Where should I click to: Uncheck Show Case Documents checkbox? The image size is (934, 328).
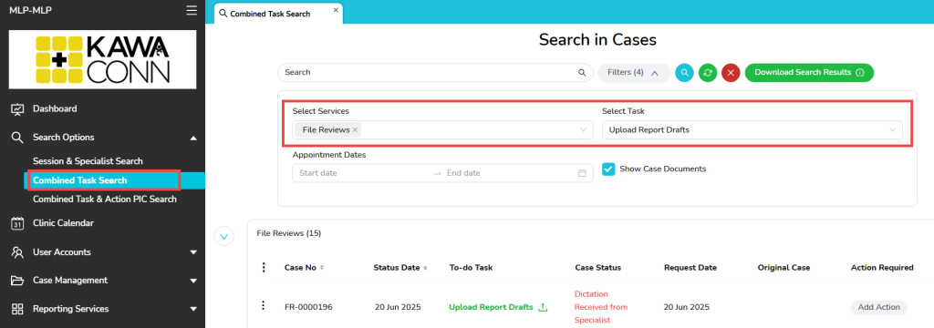[x=608, y=169]
